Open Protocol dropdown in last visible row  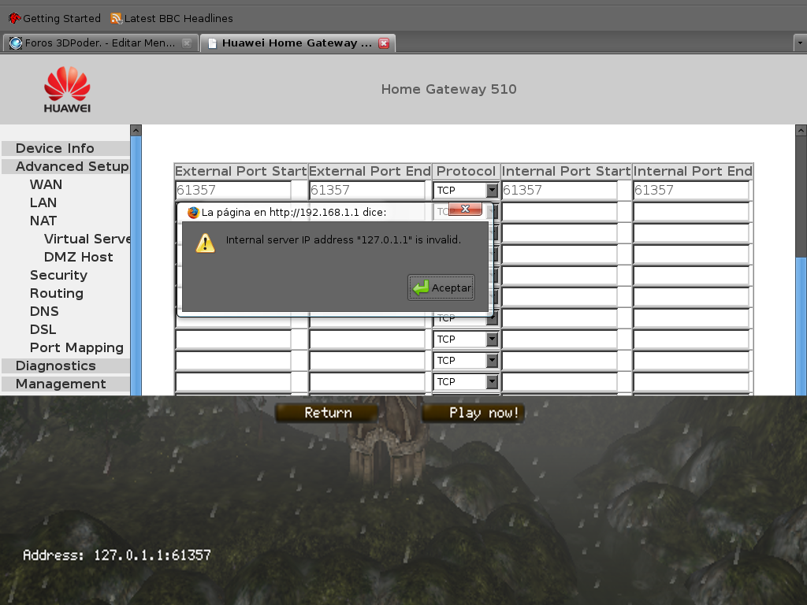coord(466,382)
